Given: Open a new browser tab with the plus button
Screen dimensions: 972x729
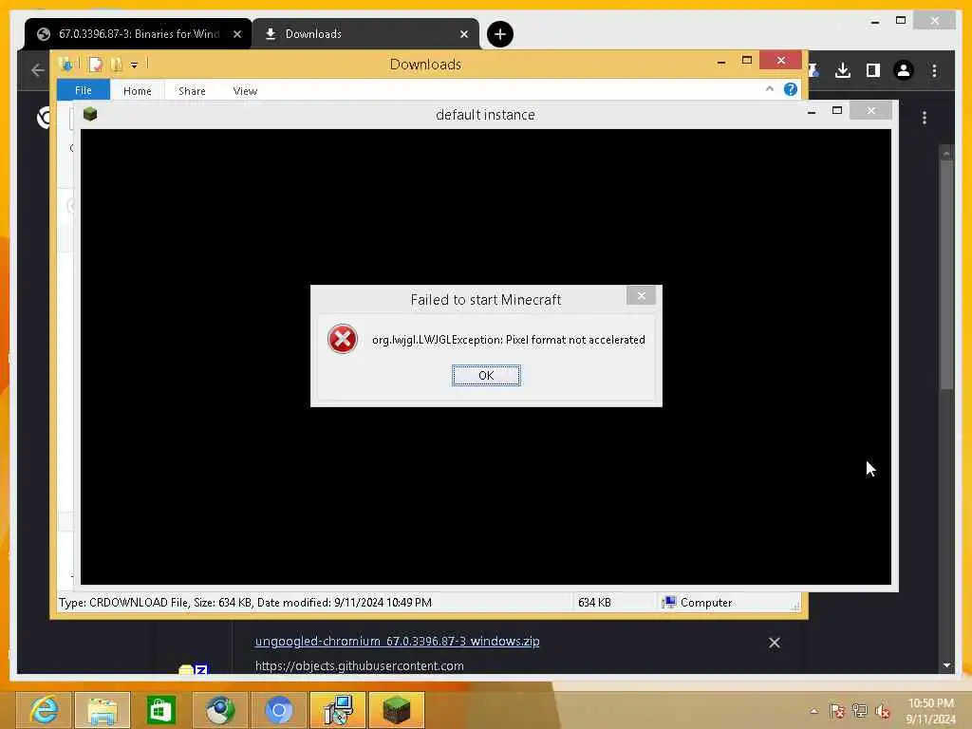Looking at the screenshot, I should pyautogui.click(x=499, y=34).
